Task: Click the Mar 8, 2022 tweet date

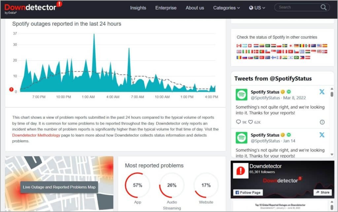Action: point(294,98)
